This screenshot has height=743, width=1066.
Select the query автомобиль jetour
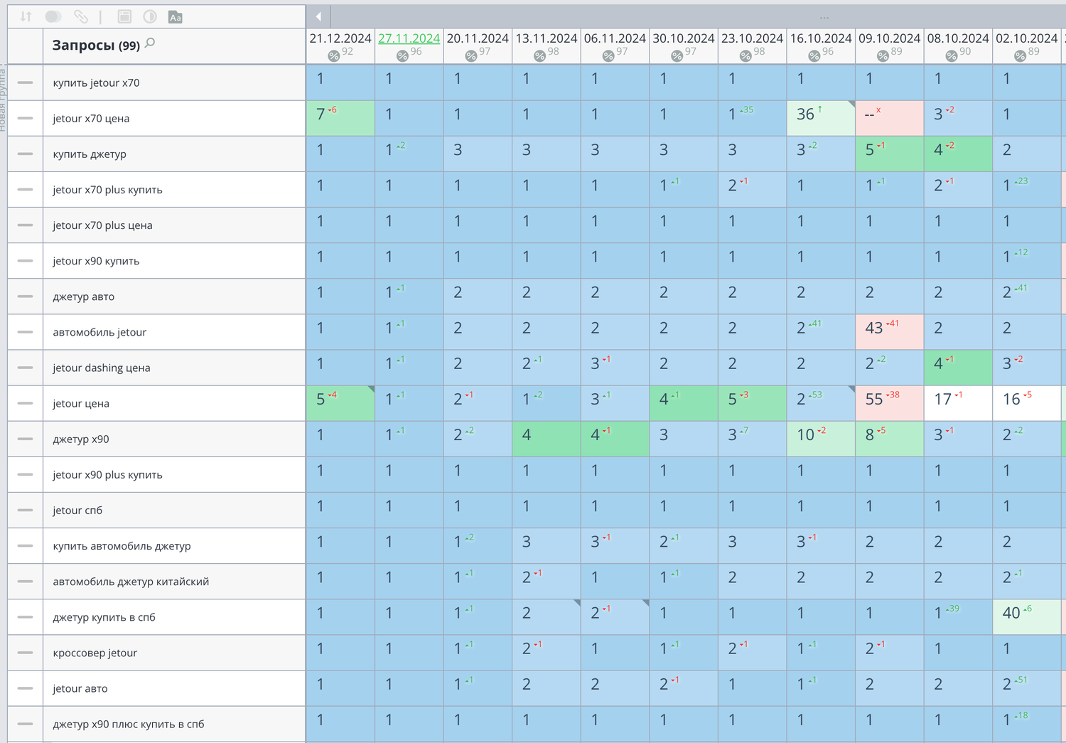99,332
